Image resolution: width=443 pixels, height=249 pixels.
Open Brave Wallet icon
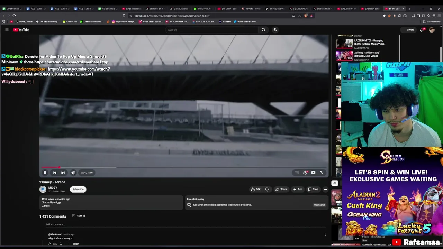click(x=423, y=16)
